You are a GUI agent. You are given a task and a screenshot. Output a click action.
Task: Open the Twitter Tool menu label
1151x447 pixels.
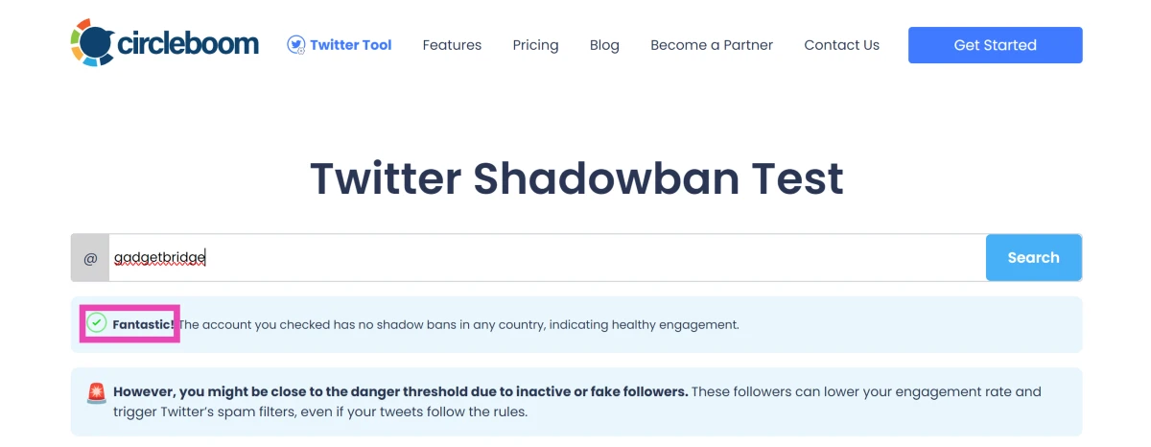[x=351, y=45]
